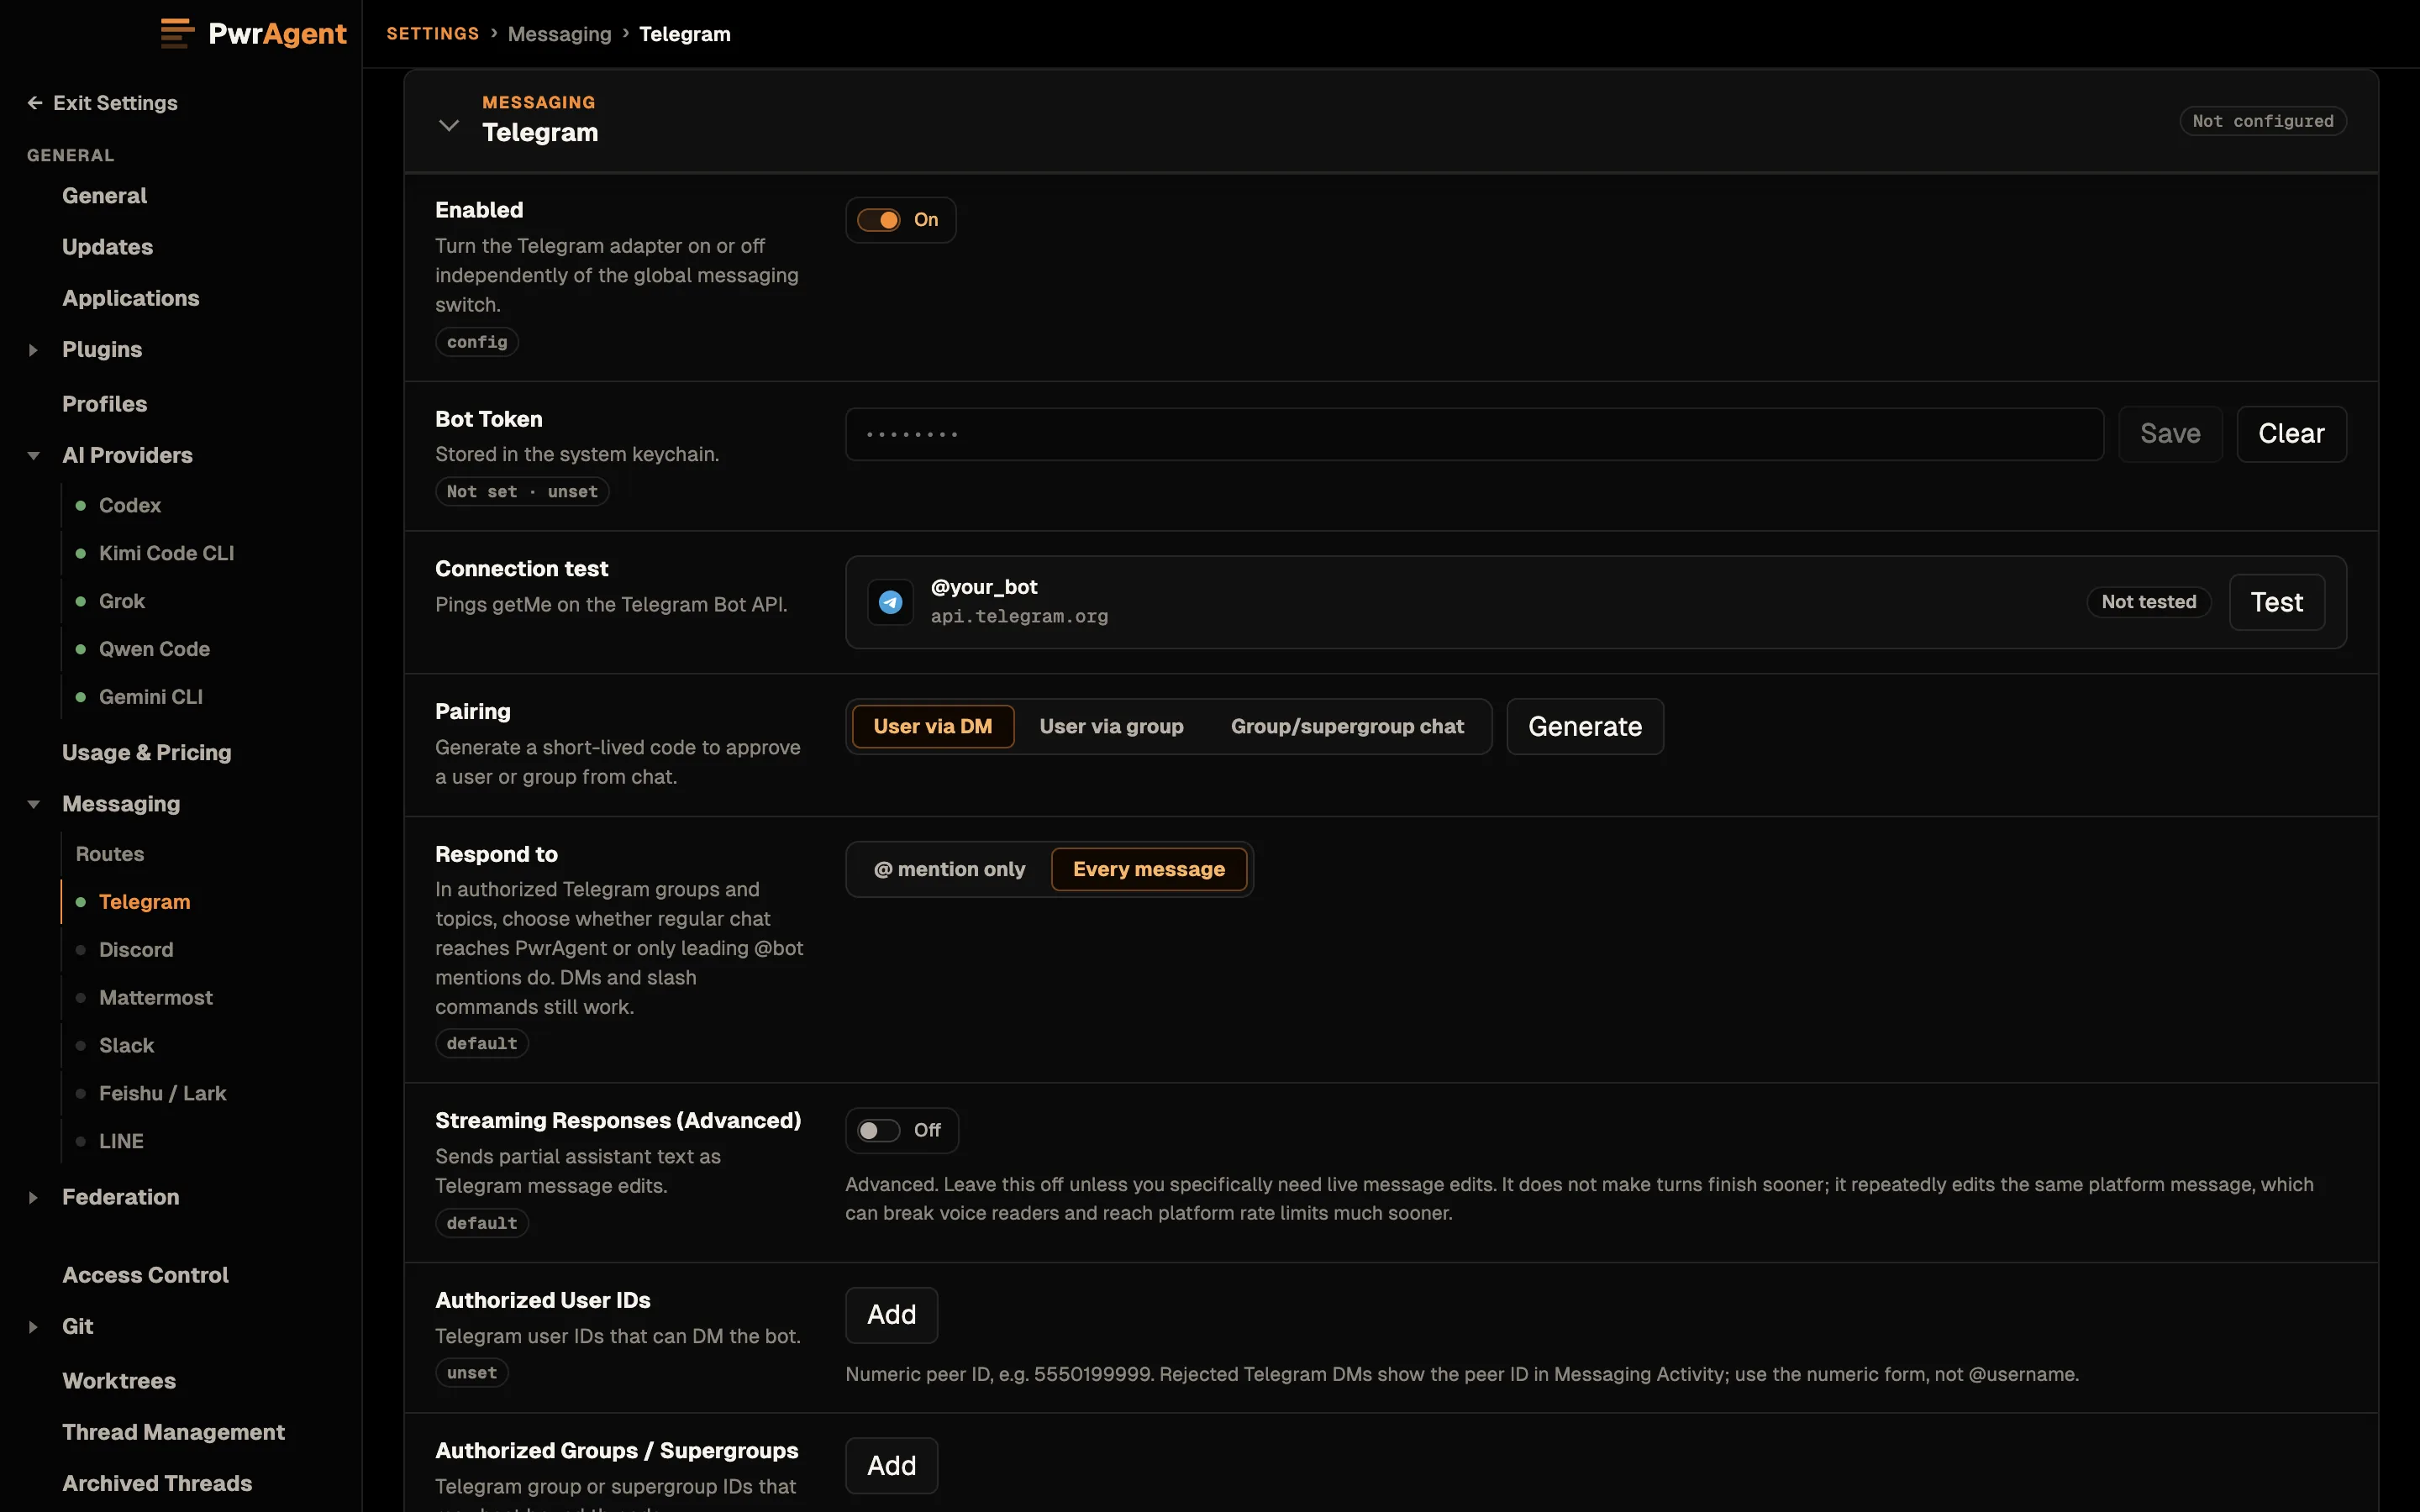
Task: Open the Mattermost messaging page
Action: (156, 997)
